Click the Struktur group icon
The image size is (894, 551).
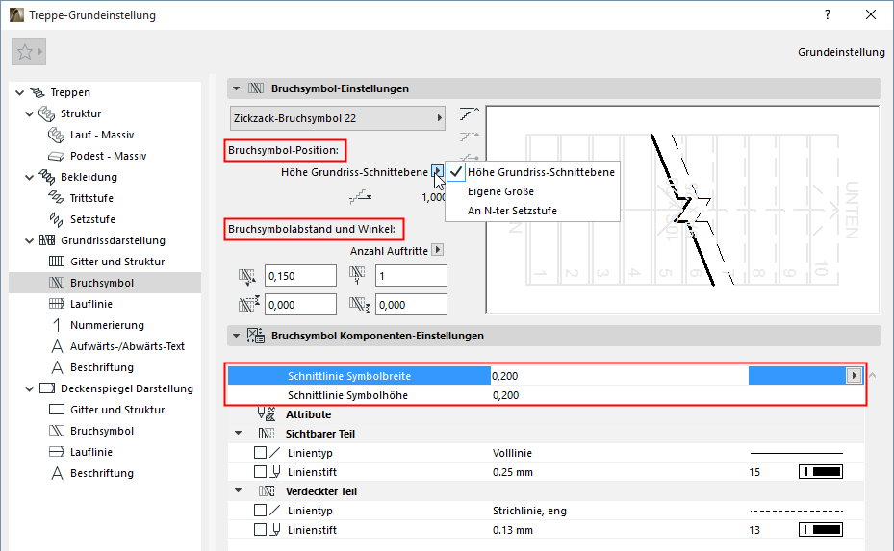(47, 113)
